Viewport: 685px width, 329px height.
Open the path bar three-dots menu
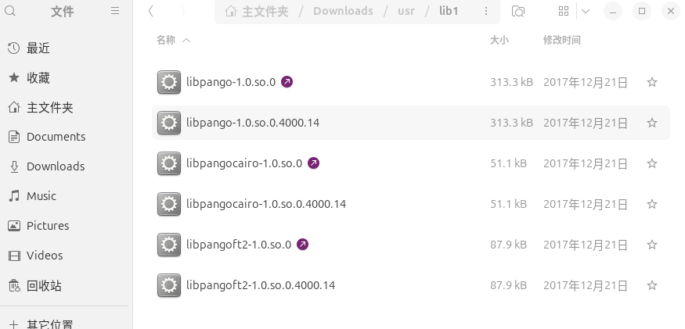(486, 12)
